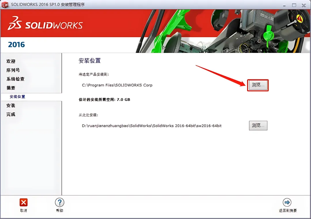Click the 将选定产品安装到 label
The image size is (311, 219).
94,74
